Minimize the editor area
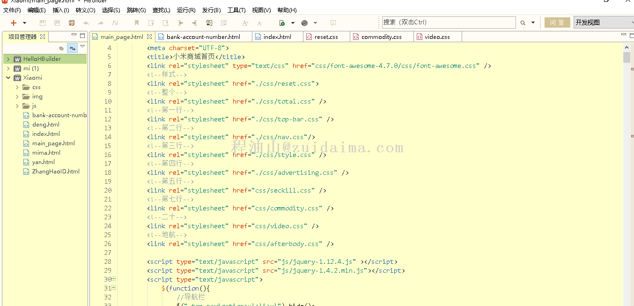 [624, 35]
